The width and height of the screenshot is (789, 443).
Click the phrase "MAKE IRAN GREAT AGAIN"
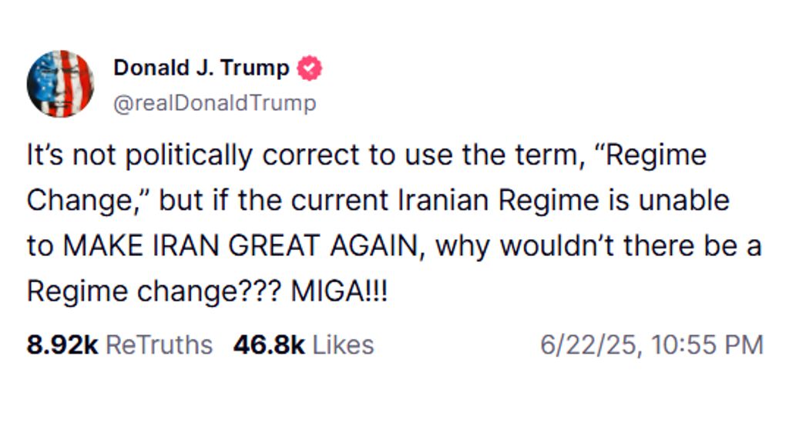[x=244, y=246]
